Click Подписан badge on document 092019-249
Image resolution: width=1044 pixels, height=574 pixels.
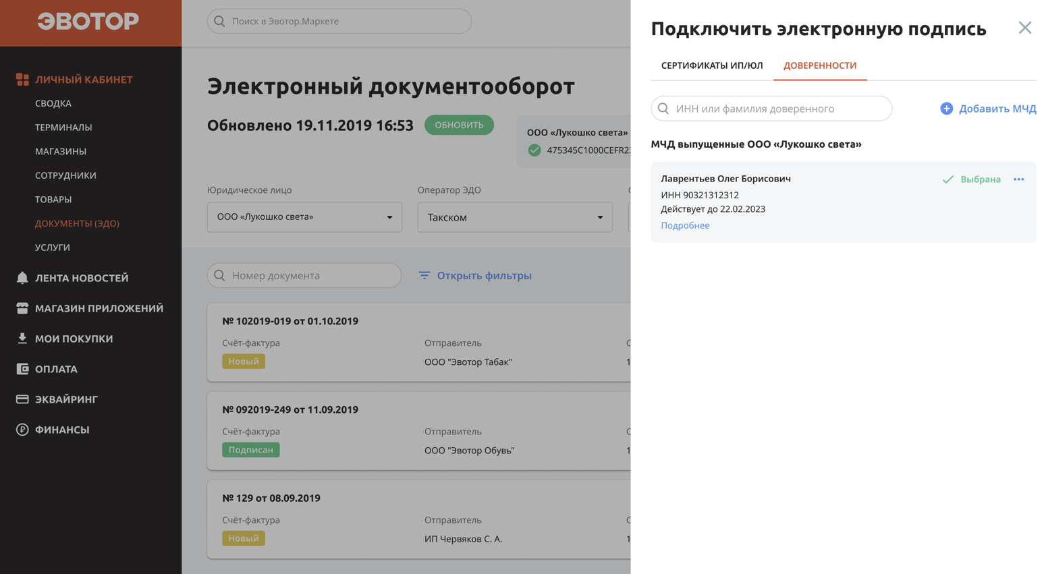(251, 450)
